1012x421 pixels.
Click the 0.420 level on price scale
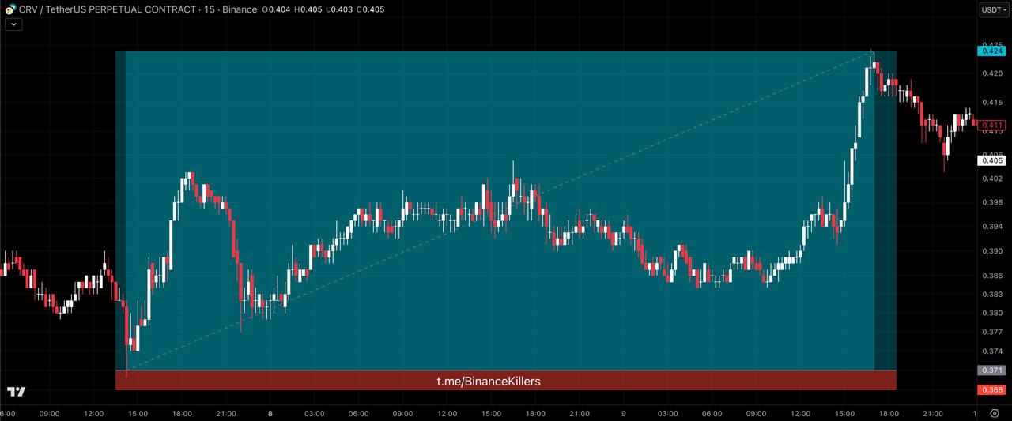[991, 74]
